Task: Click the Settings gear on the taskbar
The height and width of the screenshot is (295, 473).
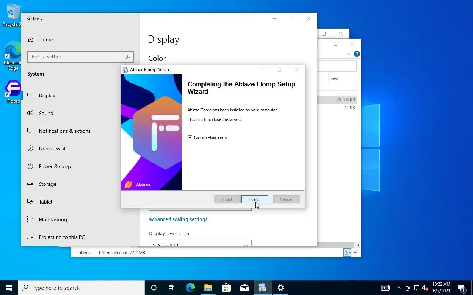Action: click(x=280, y=288)
